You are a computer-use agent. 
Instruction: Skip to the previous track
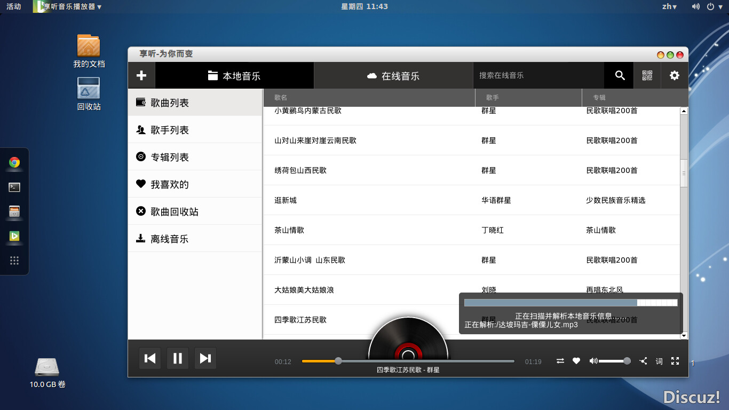150,358
